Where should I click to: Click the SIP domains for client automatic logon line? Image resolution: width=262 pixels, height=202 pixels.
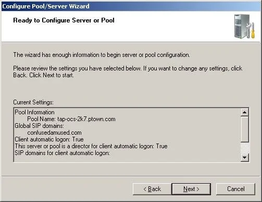click(x=62, y=153)
